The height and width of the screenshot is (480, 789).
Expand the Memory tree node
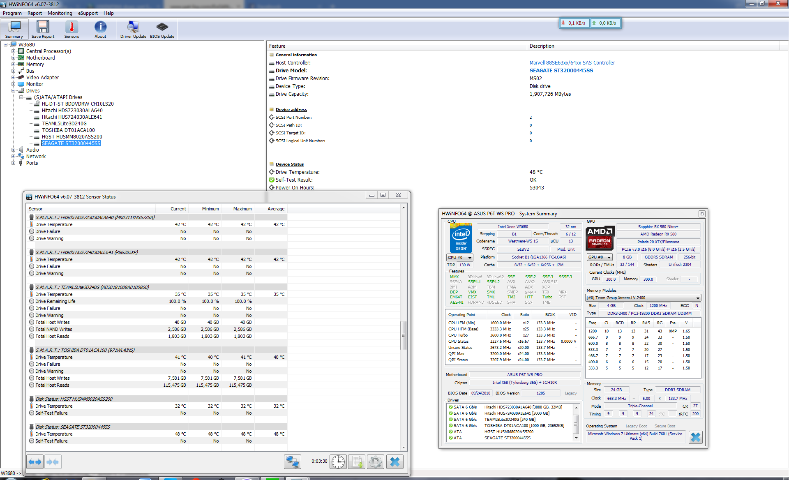(13, 64)
